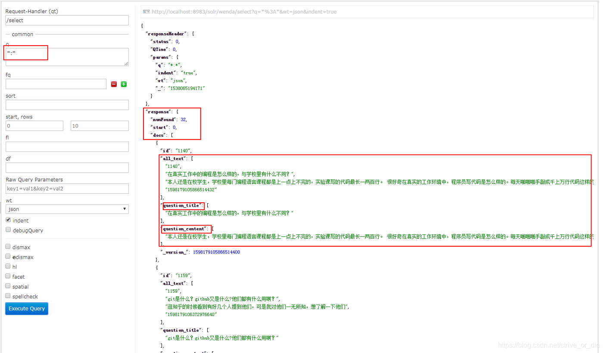Click the start input field showing 0
This screenshot has height=353, width=604.
pos(34,126)
